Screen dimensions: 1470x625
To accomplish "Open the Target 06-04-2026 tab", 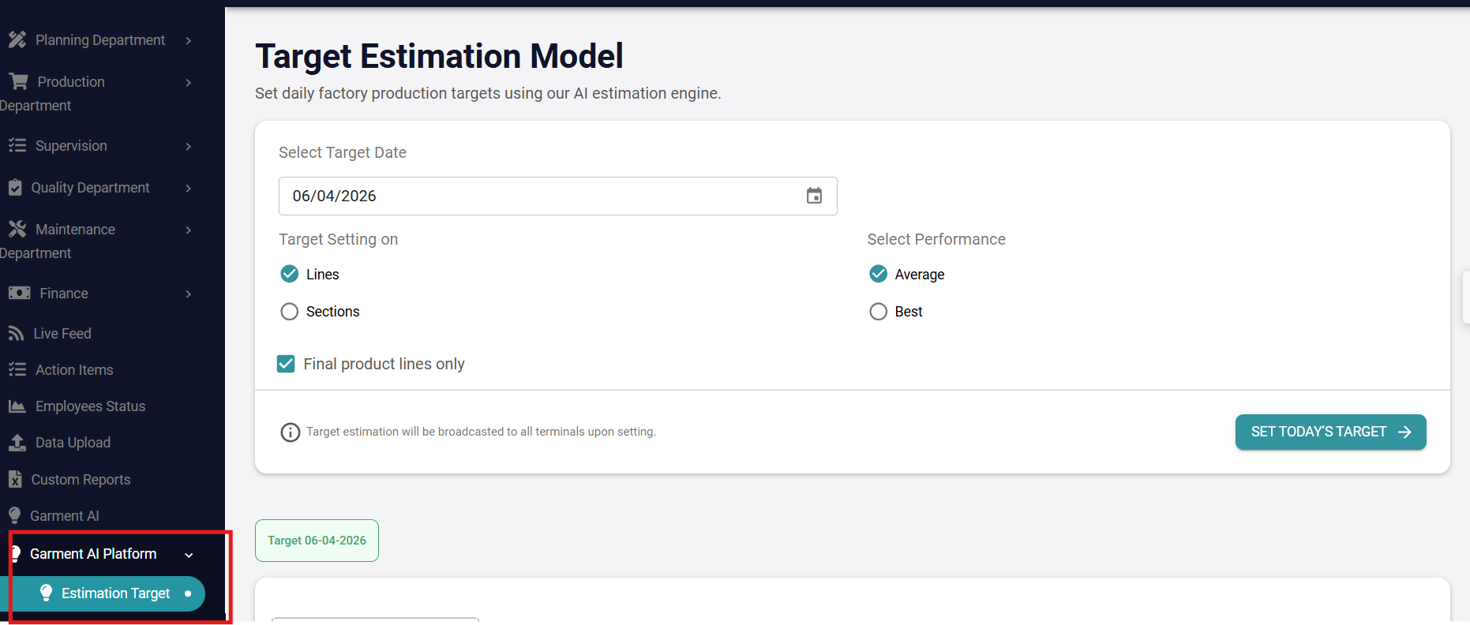I will point(317,541).
